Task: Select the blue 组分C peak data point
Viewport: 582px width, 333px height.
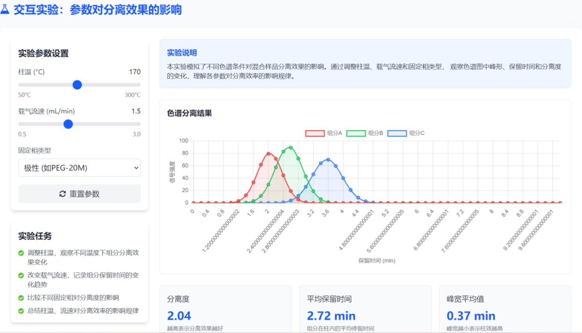Action: click(x=328, y=160)
